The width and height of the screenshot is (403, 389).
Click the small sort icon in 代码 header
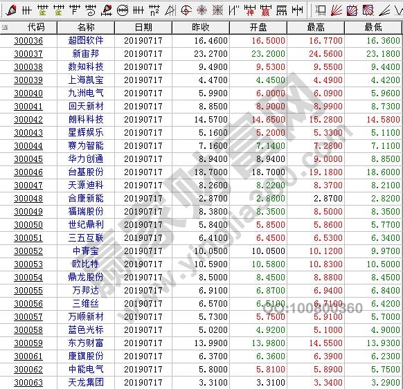[x=5, y=27]
